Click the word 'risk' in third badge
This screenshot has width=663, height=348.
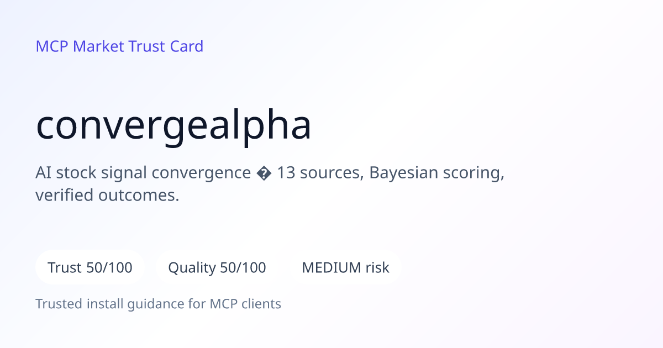point(377,268)
